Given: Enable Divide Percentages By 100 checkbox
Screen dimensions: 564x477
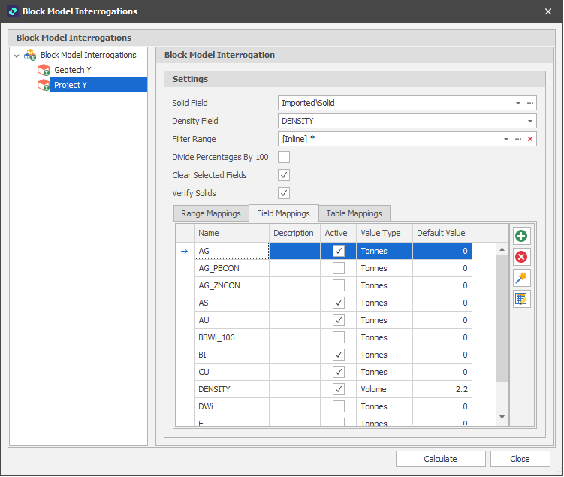Looking at the screenshot, I should pos(284,157).
